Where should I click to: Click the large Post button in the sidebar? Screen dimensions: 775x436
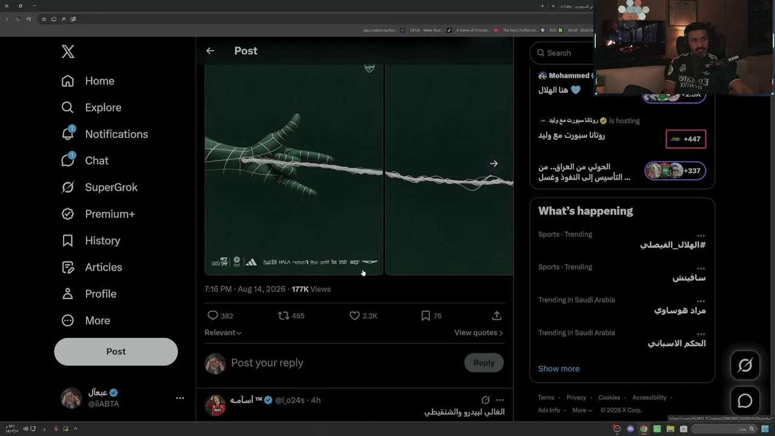click(x=116, y=352)
